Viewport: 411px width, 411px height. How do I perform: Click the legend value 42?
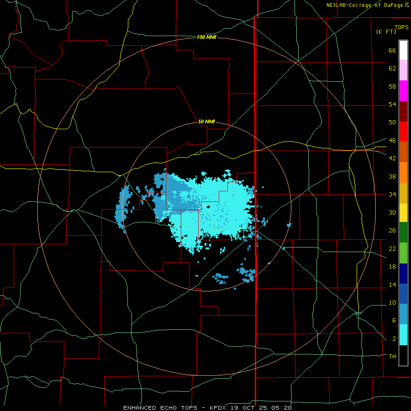pos(392,158)
